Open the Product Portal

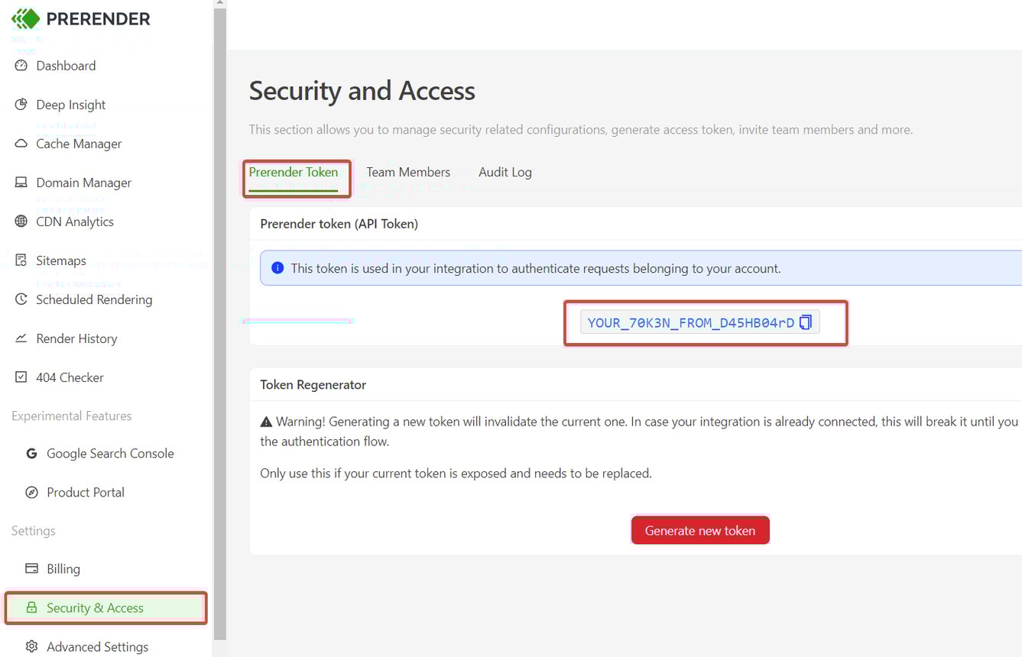coord(86,492)
